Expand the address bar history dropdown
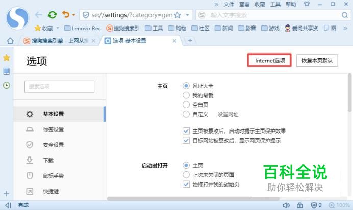 pos(187,15)
